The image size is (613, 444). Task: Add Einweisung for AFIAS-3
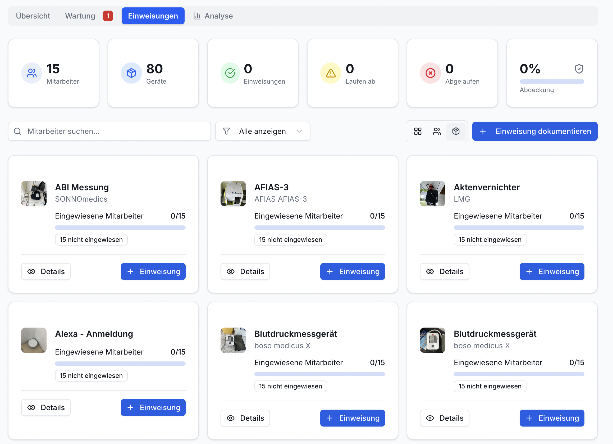coord(353,271)
